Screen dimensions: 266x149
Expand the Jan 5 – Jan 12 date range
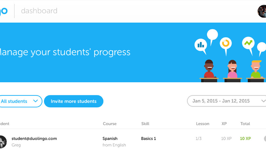click(226, 101)
